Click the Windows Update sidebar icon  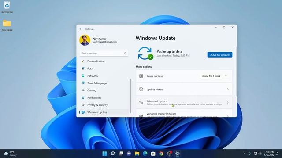pyautogui.click(x=83, y=112)
